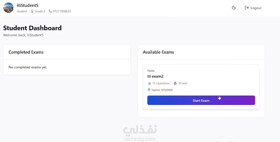Click the 15 Questions label
This screenshot has height=142, width=280.
(161, 83)
